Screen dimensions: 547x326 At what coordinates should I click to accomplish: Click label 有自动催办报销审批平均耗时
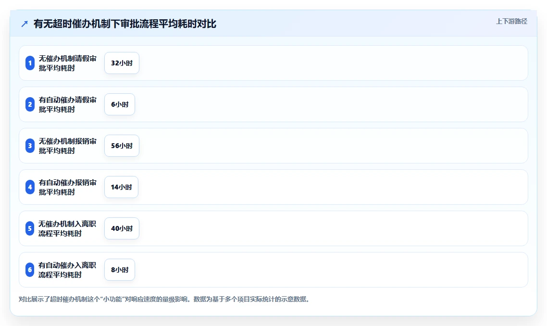coord(67,187)
